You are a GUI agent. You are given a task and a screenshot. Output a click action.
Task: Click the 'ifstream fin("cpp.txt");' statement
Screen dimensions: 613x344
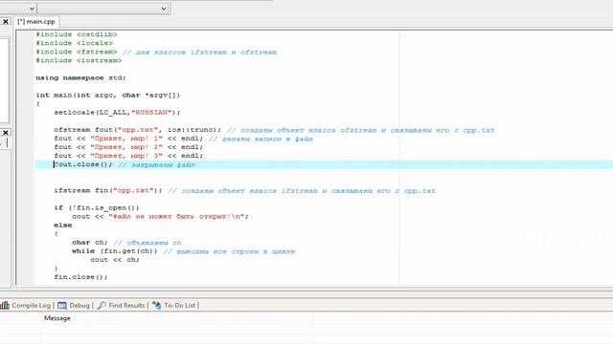point(108,190)
